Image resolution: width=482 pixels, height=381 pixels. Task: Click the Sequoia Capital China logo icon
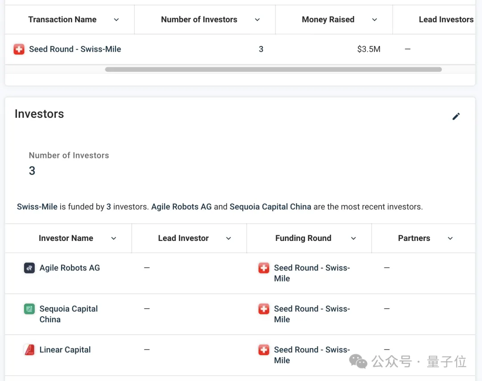(x=29, y=309)
